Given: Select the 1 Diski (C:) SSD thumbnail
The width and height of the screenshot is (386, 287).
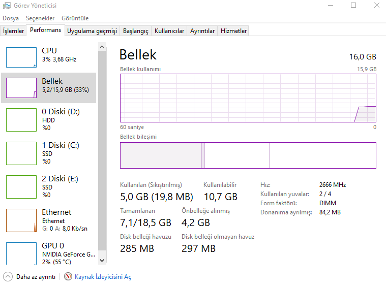Looking at the screenshot, I should (21, 153).
